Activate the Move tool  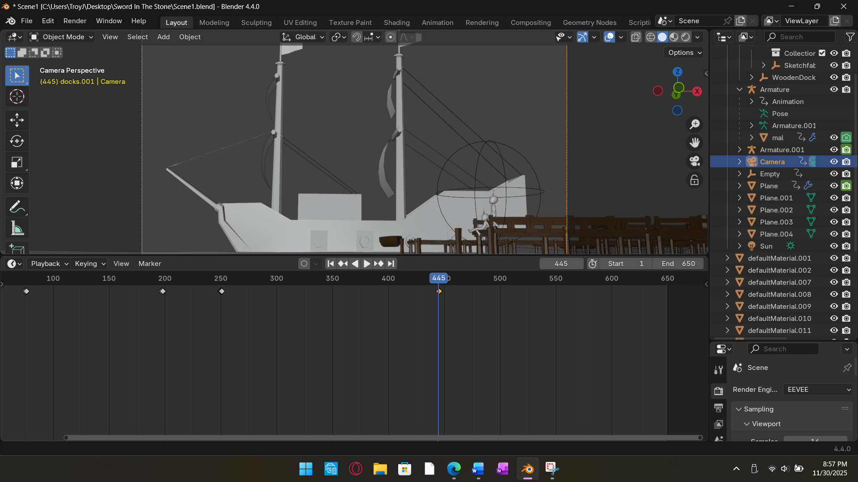[17, 120]
